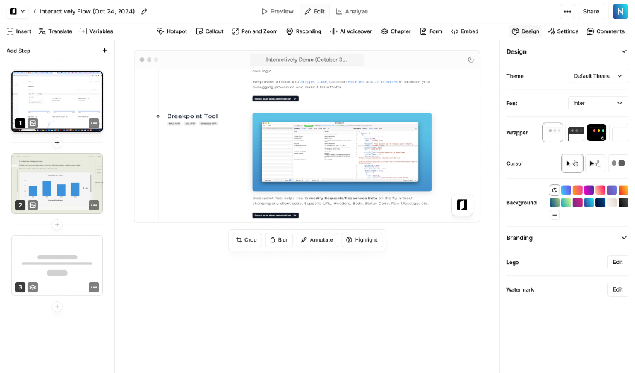Open the Font dropdown showing Inter
Viewport: 635px width, 373px height.
click(598, 104)
